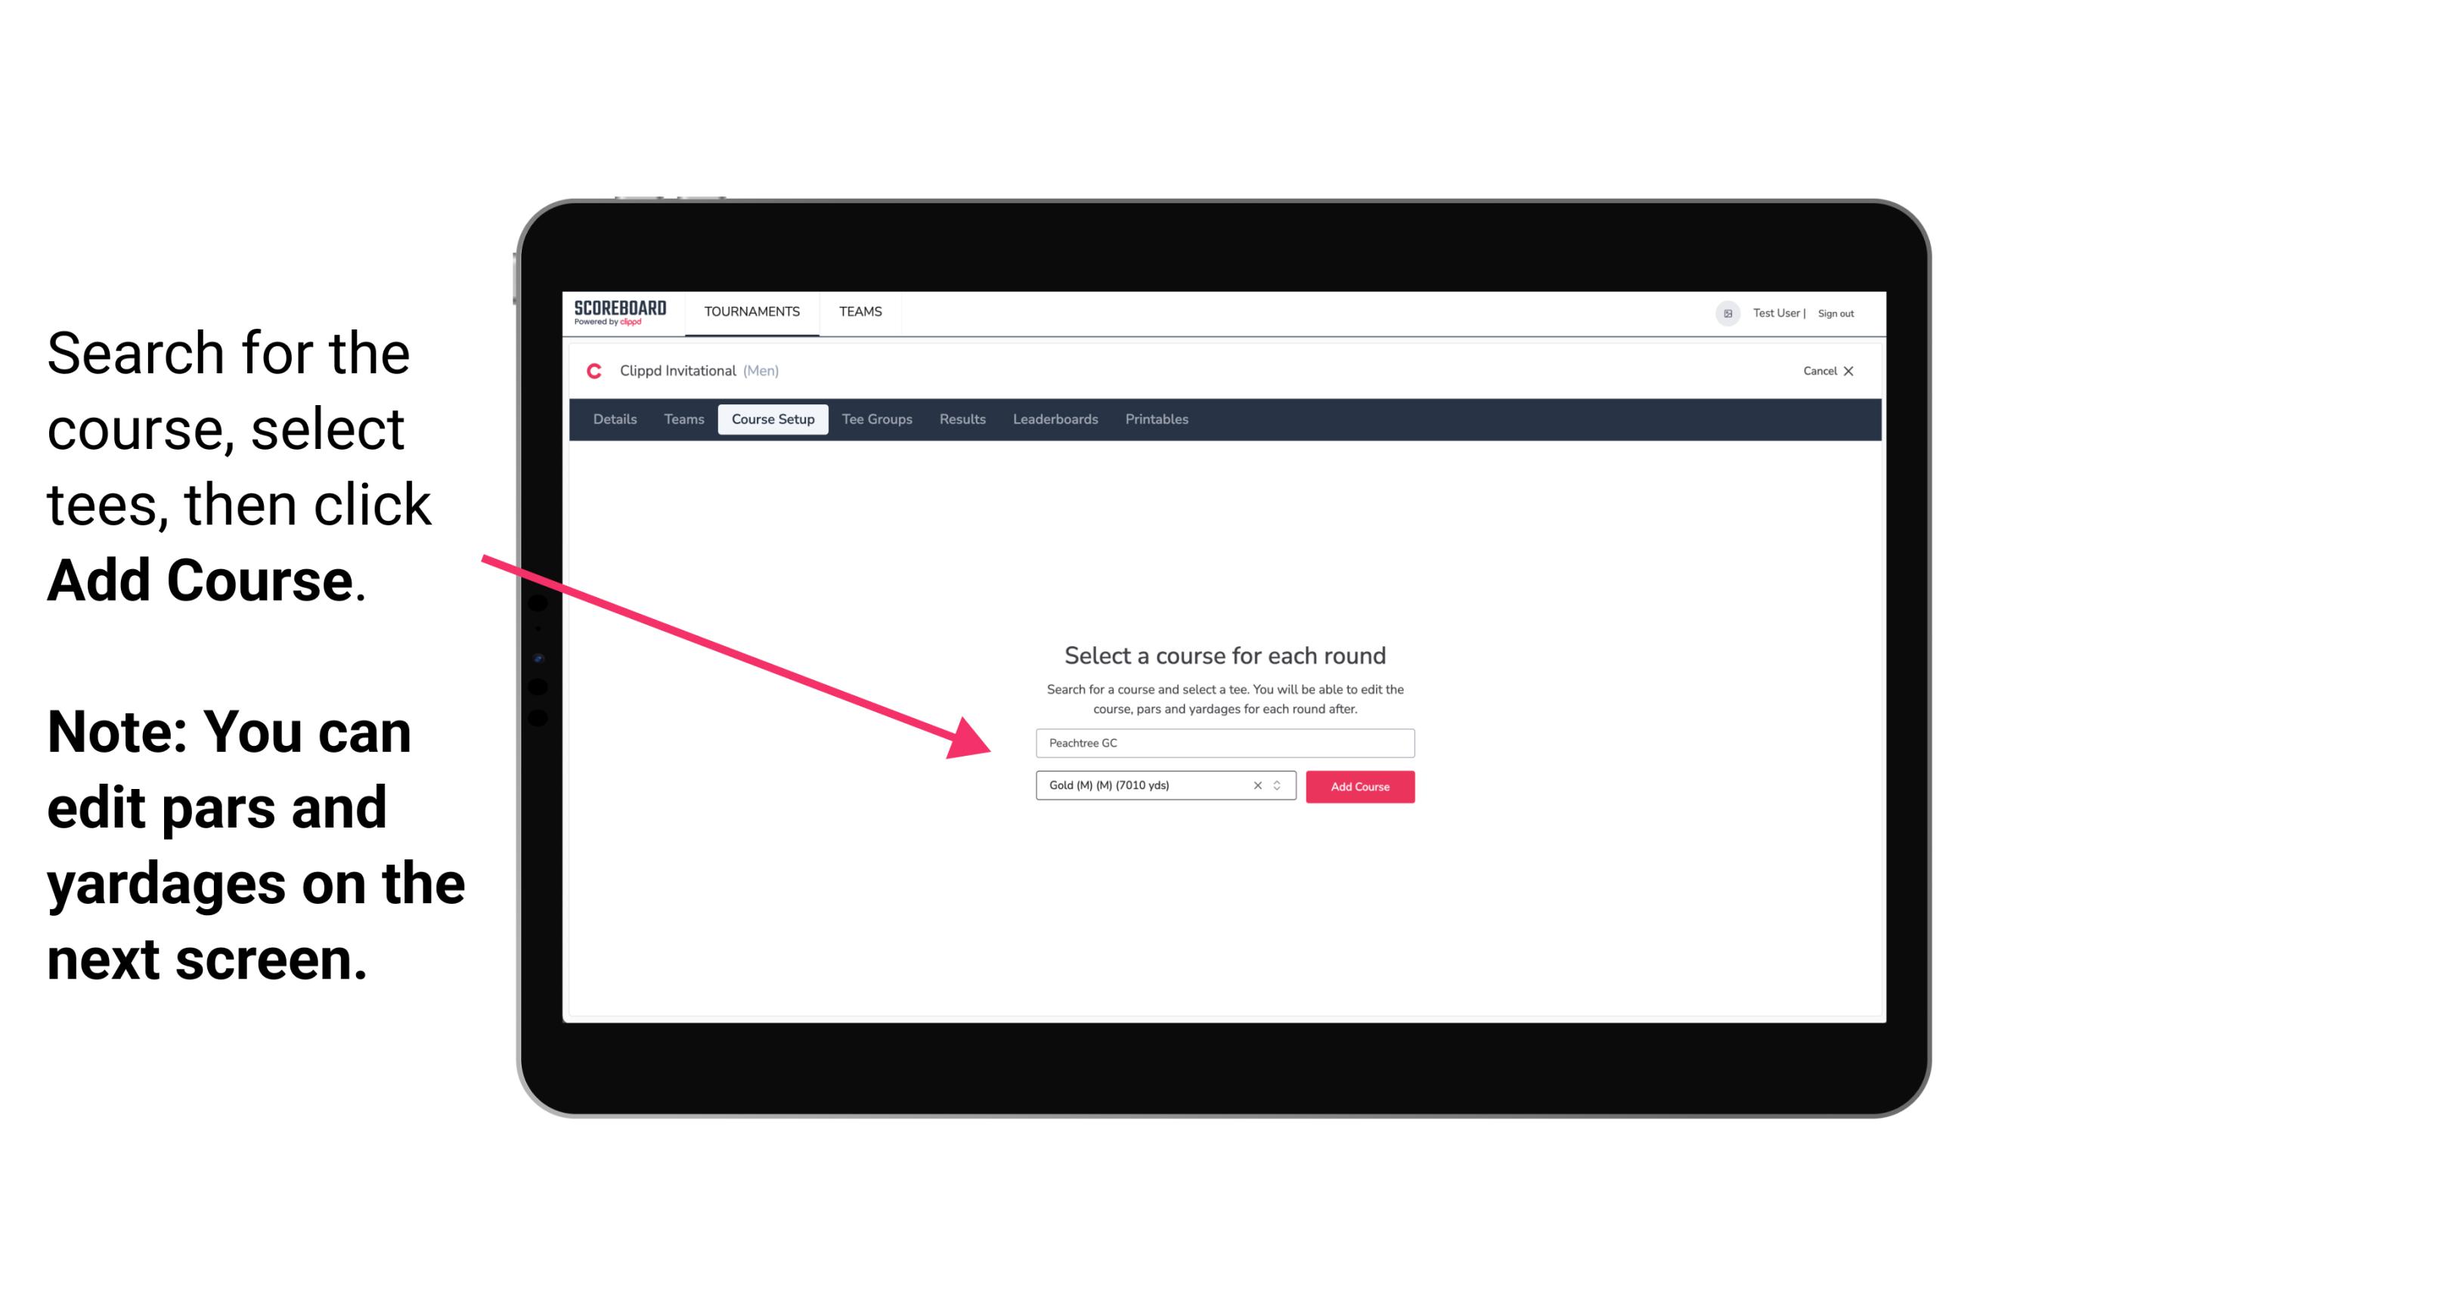2445x1315 pixels.
Task: Click the Clippd 'C' brand icon
Action: pyautogui.click(x=587, y=371)
